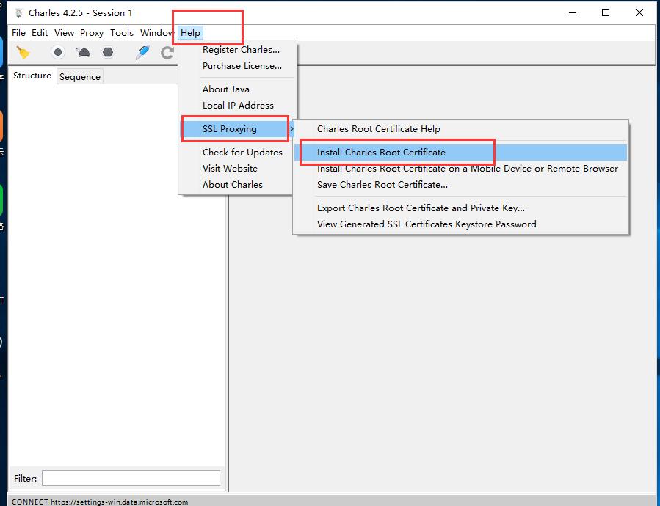This screenshot has height=506, width=660.
Task: Switch to the Sequence tab
Action: 80,76
